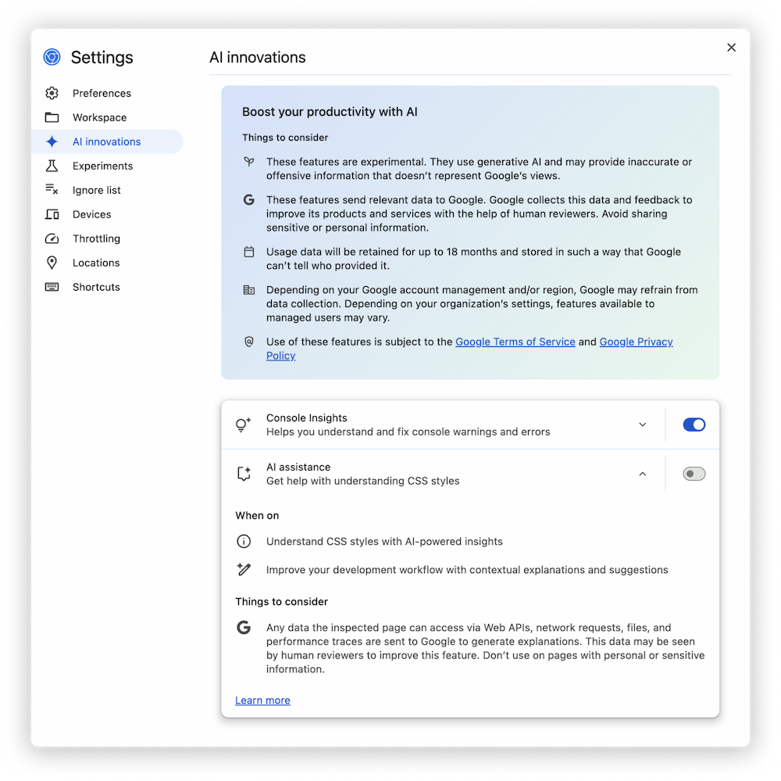Click the DevTools logo next to Settings
Screen dimensions: 781x781
tap(51, 57)
